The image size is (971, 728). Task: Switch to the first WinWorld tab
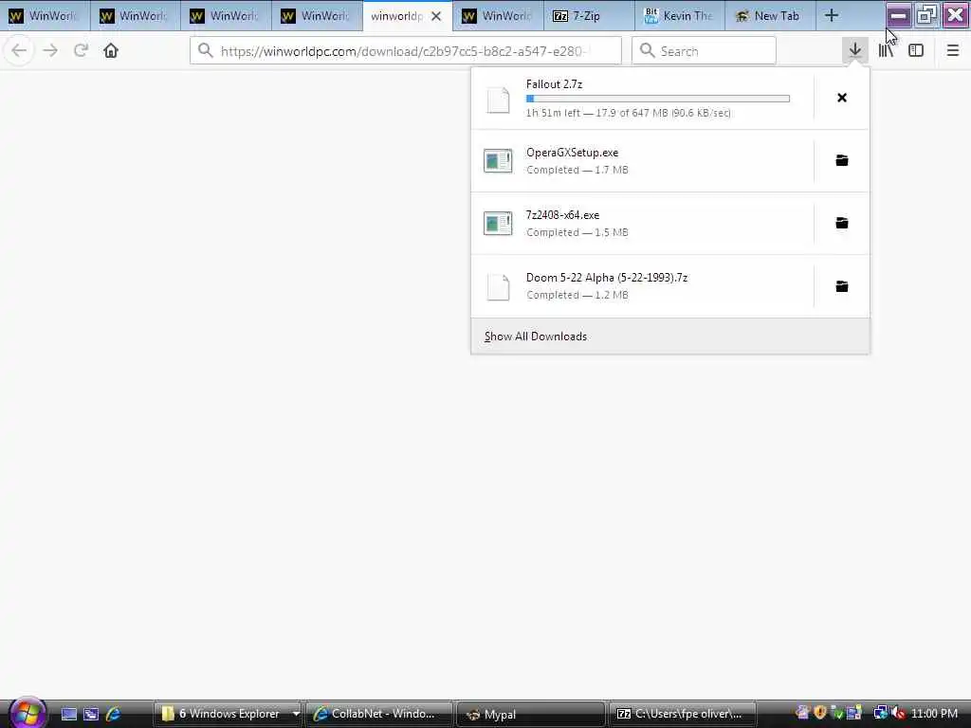coord(46,15)
